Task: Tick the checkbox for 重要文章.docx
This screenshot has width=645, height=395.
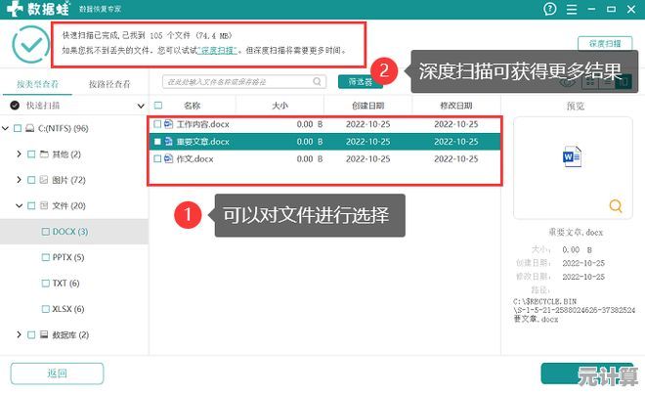Action: (x=157, y=142)
